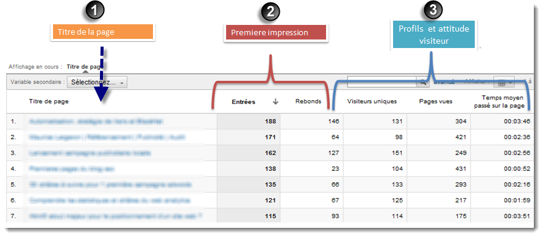543x237 pixels.
Task: Click the orange Titre de la page label
Action: coord(103,32)
